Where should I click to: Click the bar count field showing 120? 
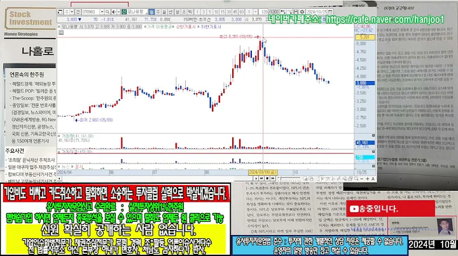[x=263, y=11]
